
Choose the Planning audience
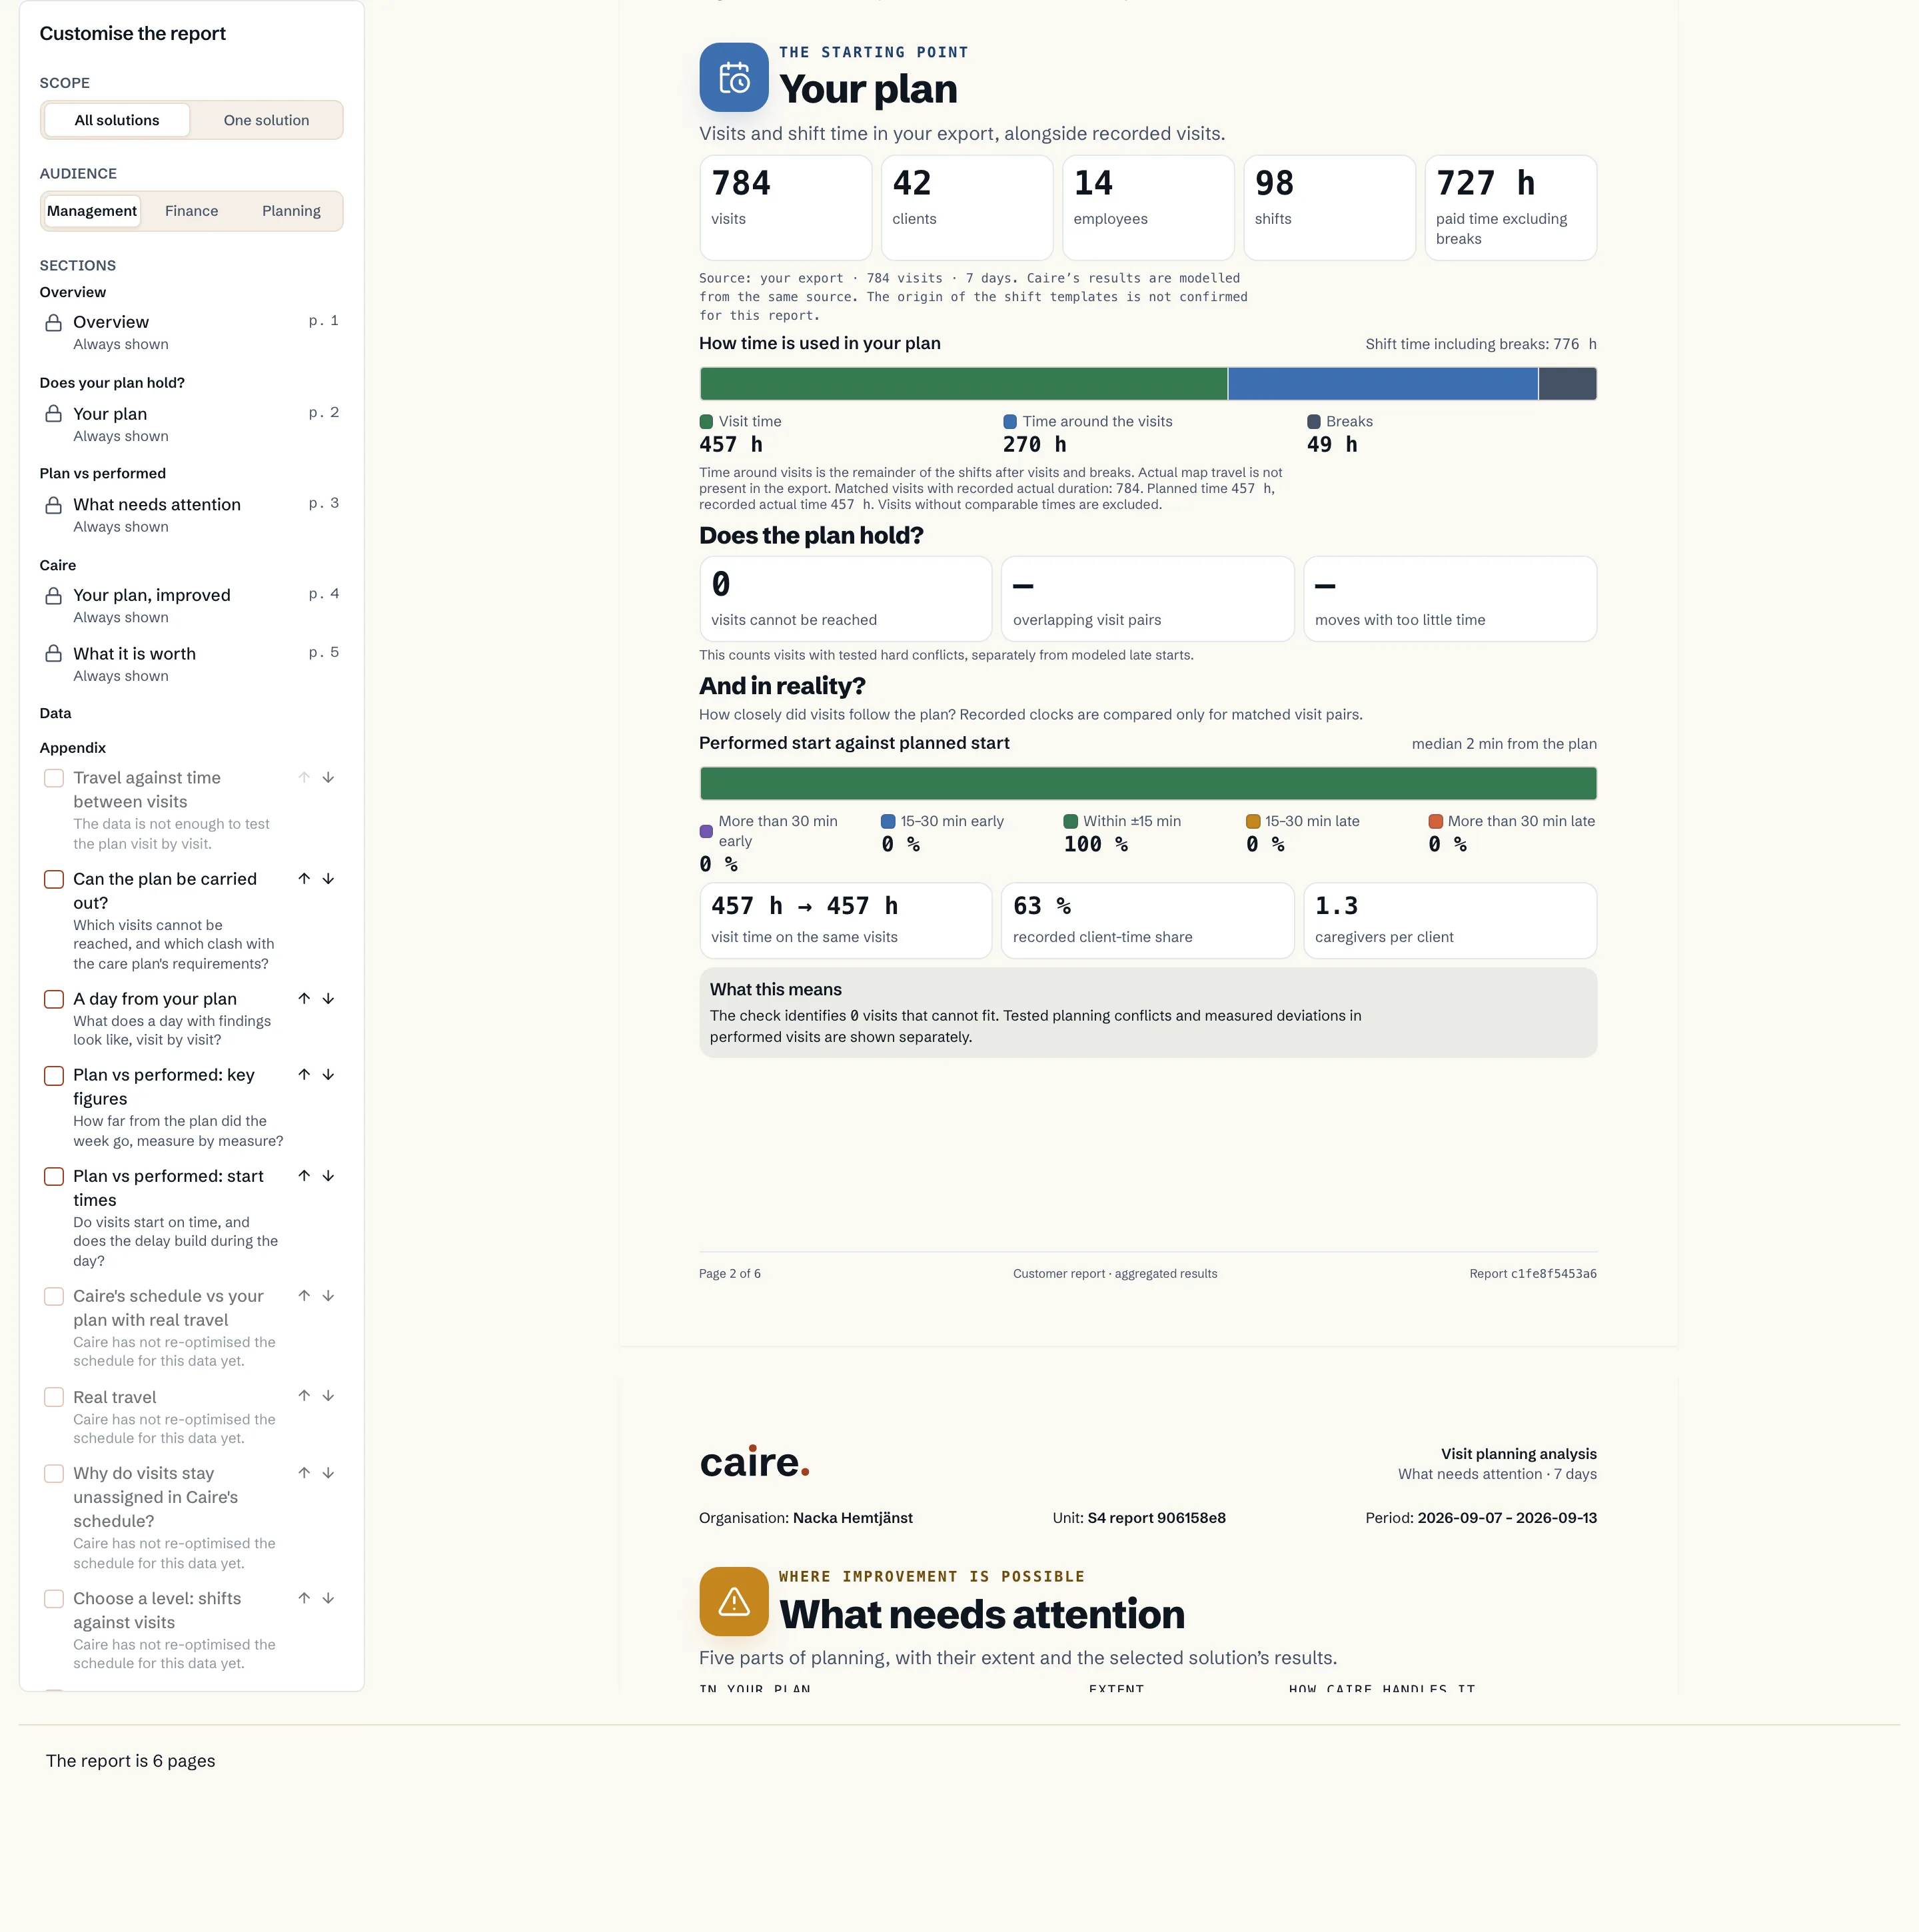(x=291, y=211)
